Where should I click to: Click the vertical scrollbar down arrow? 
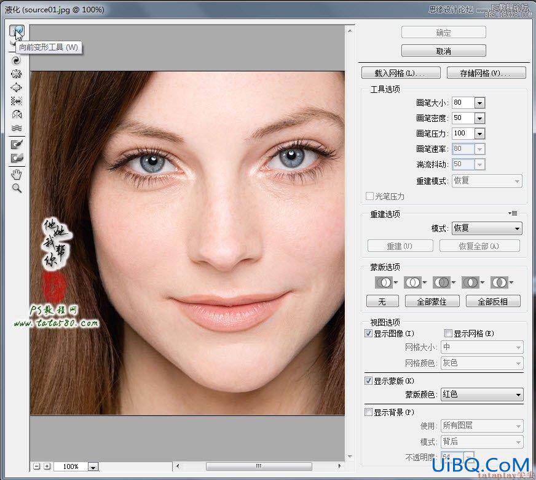coord(350,457)
